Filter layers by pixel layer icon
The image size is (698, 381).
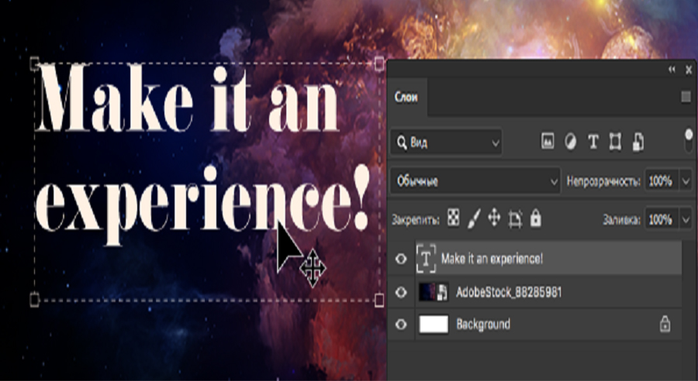(x=548, y=142)
